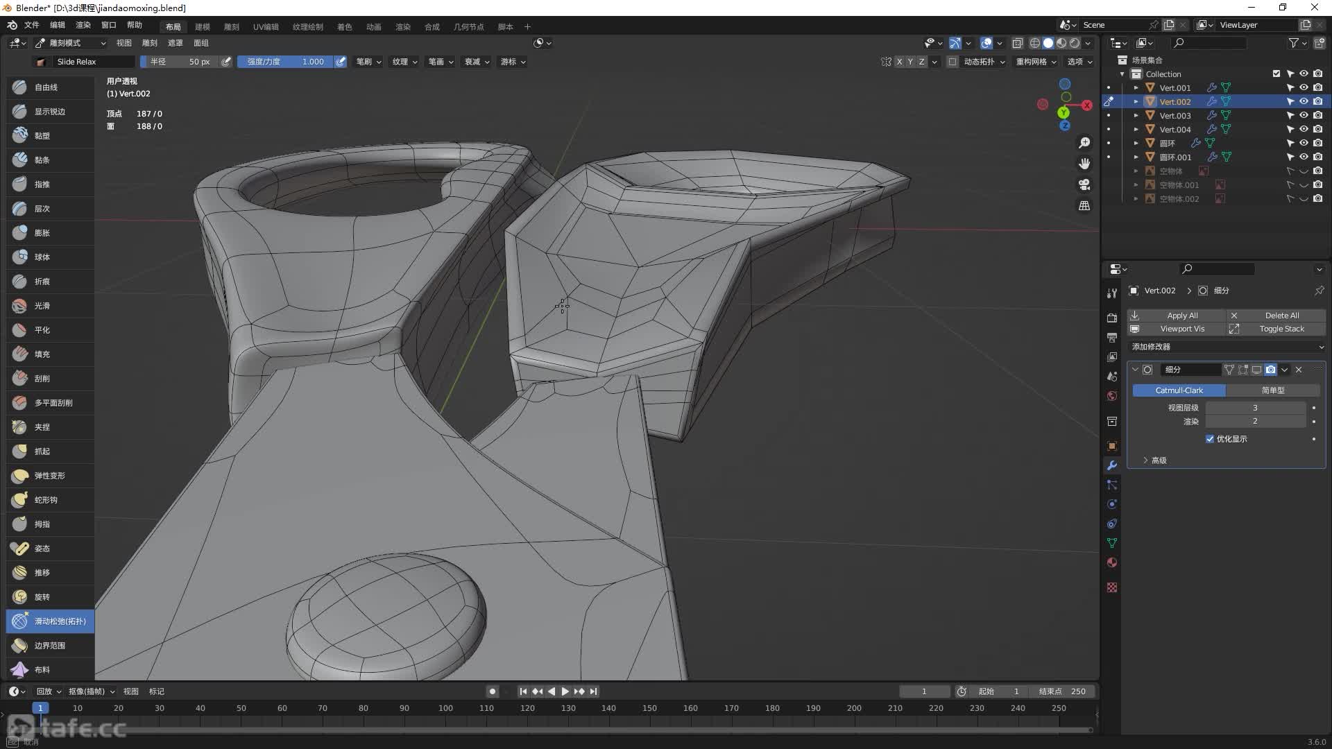Select the 填充 (Fill) brush
This screenshot has height=749, width=1332.
(50, 354)
